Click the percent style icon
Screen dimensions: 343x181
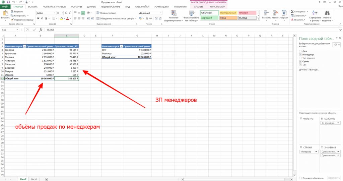pos(147,18)
